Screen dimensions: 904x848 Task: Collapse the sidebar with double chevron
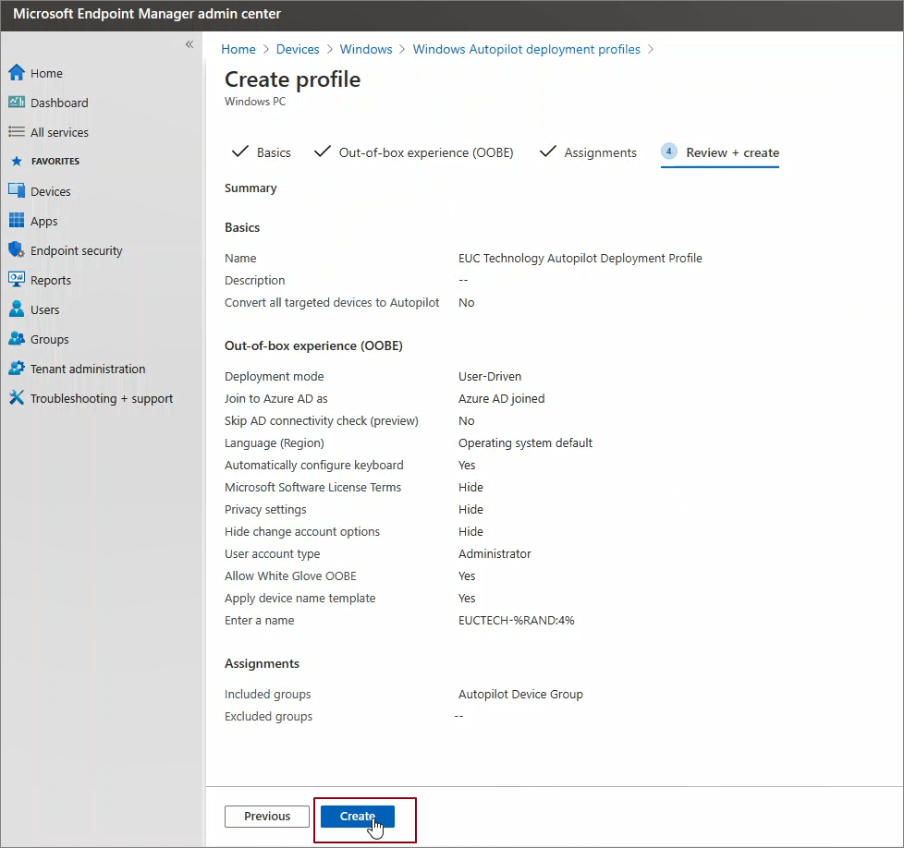tap(189, 44)
